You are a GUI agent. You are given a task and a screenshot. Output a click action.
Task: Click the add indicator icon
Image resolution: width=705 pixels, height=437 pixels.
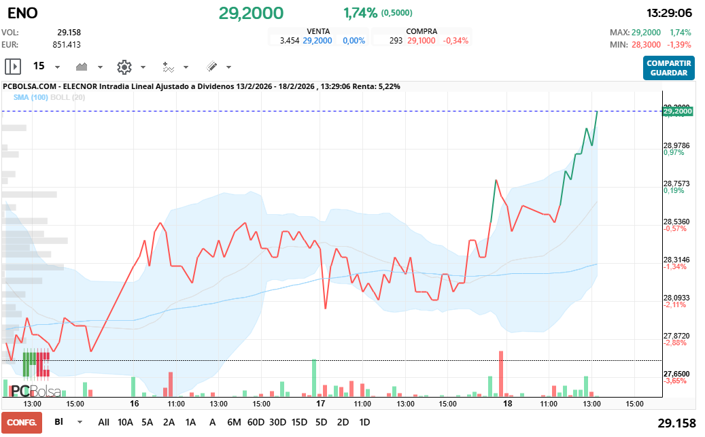(x=168, y=67)
